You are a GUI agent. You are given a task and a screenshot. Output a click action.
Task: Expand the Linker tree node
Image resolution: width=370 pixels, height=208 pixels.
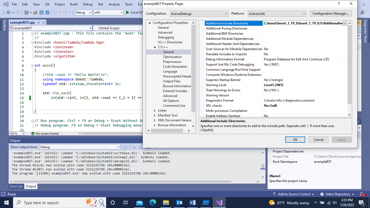coord(155,110)
